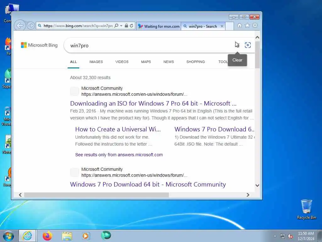Click the search magnifier in the address bar
This screenshot has width=322, height=242.
click(116, 26)
